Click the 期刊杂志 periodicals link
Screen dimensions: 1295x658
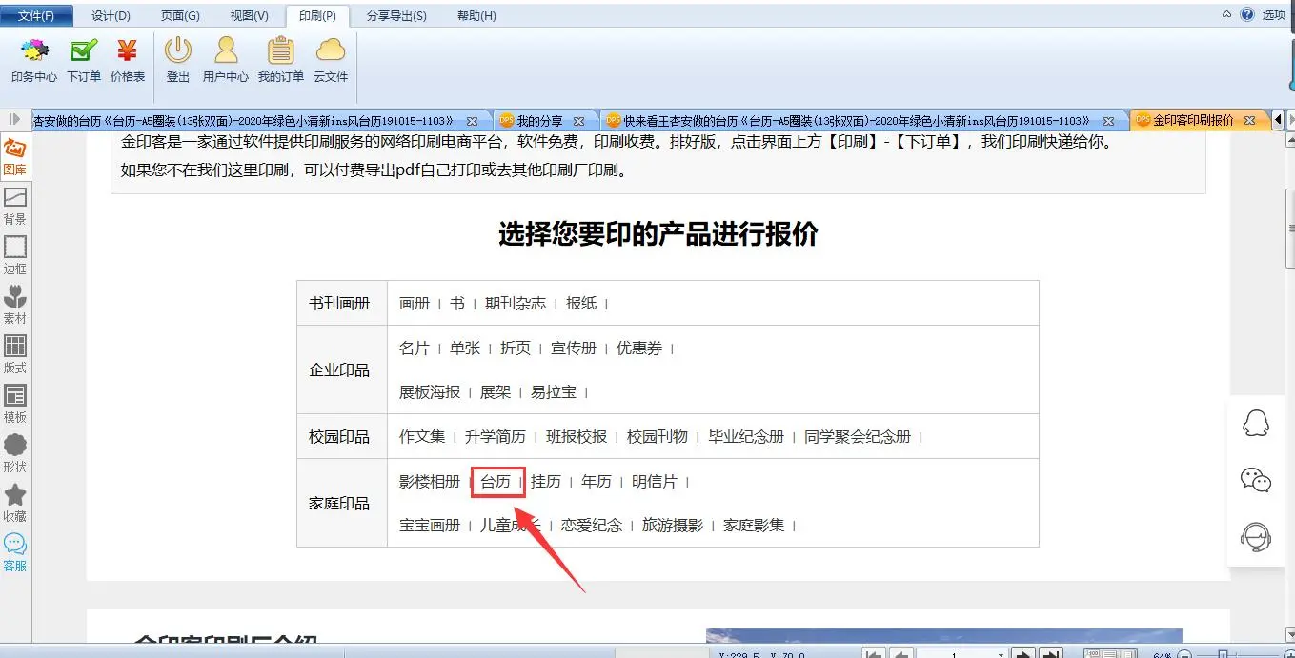pyautogui.click(x=516, y=303)
